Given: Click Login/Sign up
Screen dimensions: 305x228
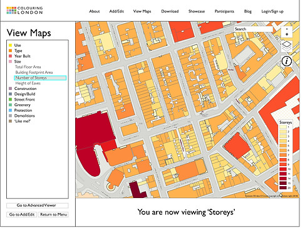Looking at the screenshot, I should (x=272, y=11).
